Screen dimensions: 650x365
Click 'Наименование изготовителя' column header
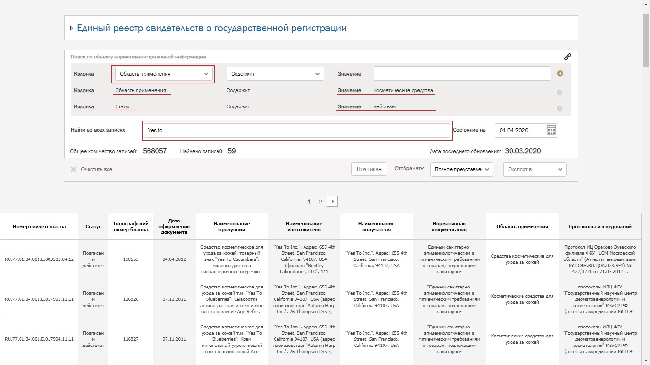(x=304, y=227)
